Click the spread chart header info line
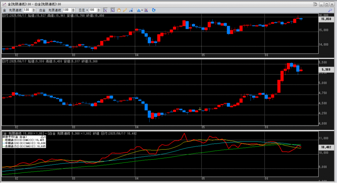Viewport: 337px width, 183px height. [x=69, y=134]
